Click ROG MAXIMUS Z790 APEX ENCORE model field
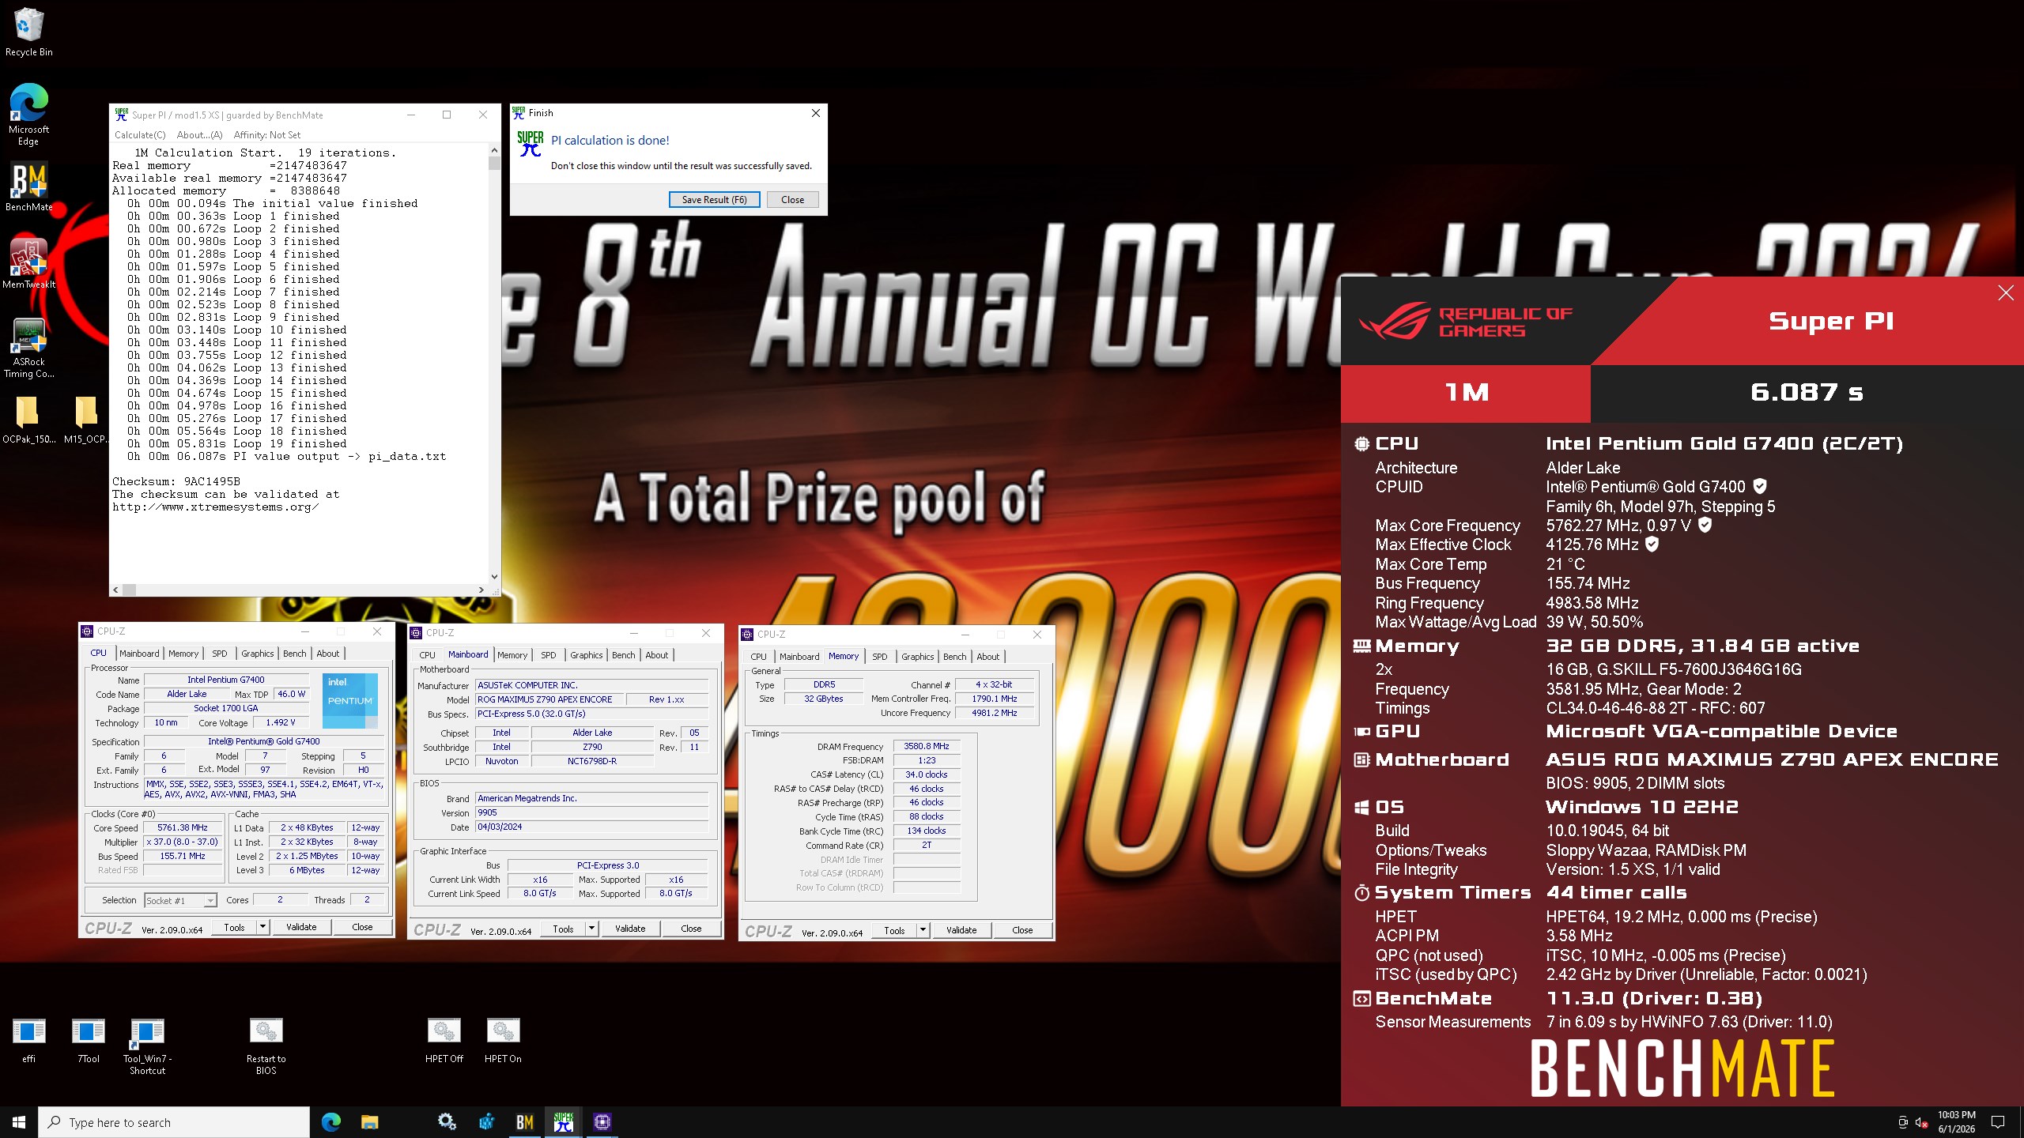 [549, 699]
